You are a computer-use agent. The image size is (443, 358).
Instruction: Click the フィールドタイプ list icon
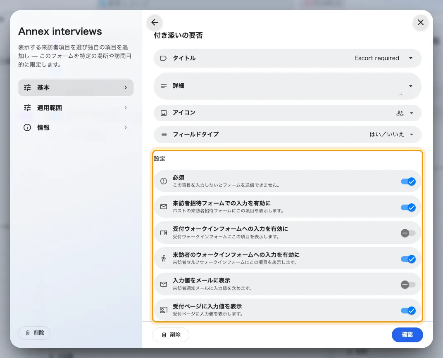tap(163, 134)
